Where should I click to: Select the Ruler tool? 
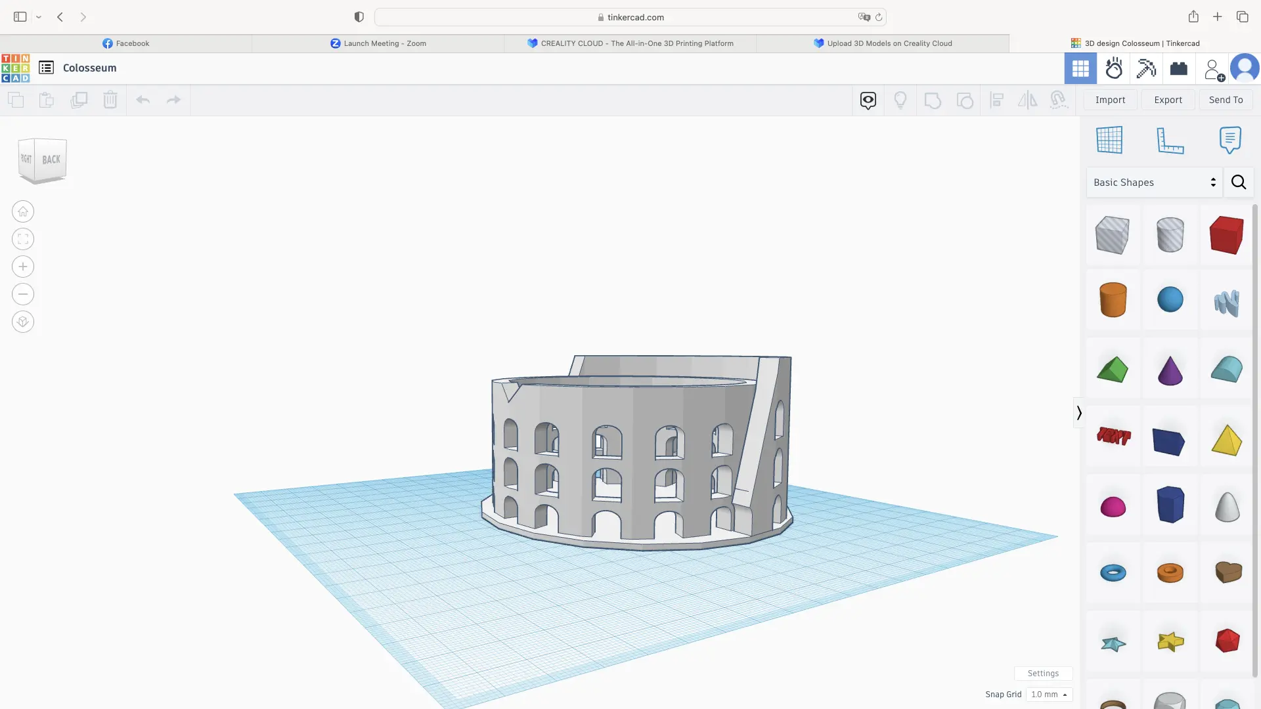pos(1170,140)
